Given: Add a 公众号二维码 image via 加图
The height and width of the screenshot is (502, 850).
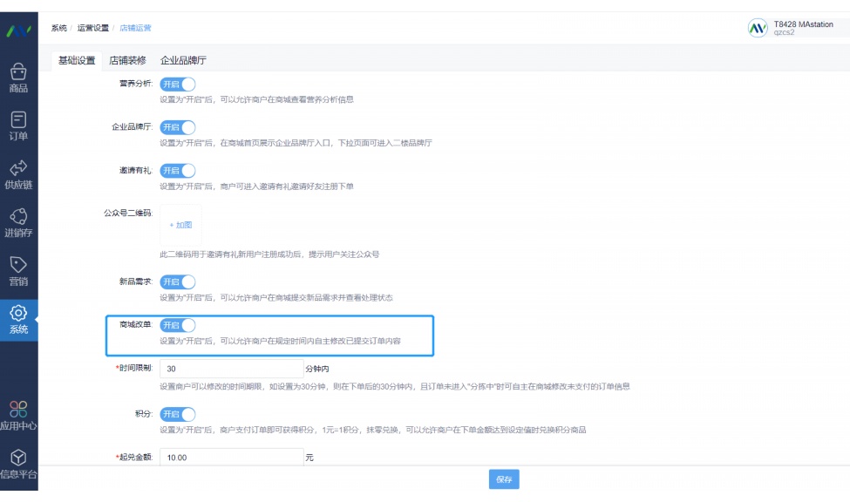Looking at the screenshot, I should pyautogui.click(x=180, y=225).
